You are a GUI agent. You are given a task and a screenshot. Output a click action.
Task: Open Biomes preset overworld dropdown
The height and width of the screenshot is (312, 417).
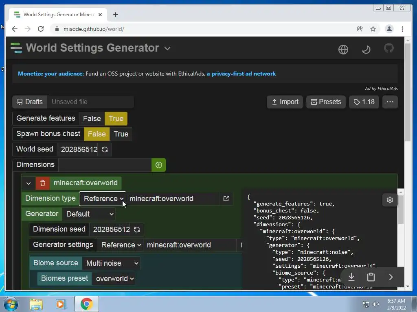click(x=114, y=279)
